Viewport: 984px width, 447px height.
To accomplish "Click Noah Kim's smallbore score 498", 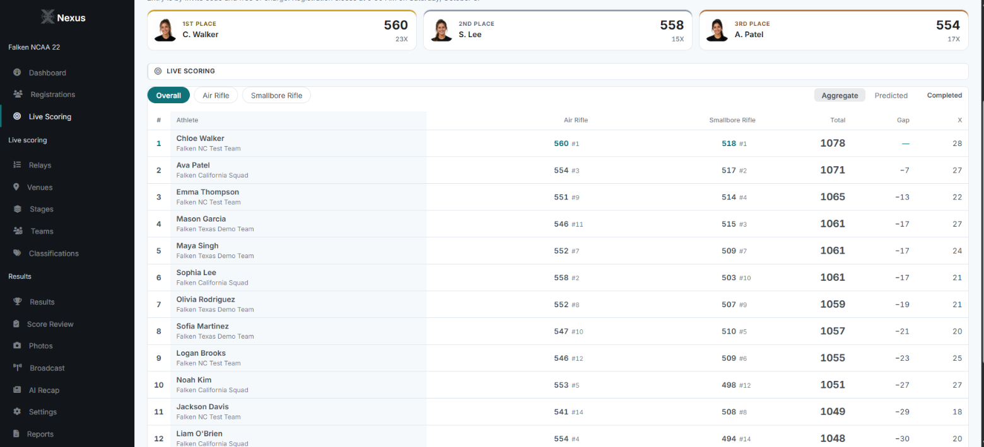I will pos(729,385).
